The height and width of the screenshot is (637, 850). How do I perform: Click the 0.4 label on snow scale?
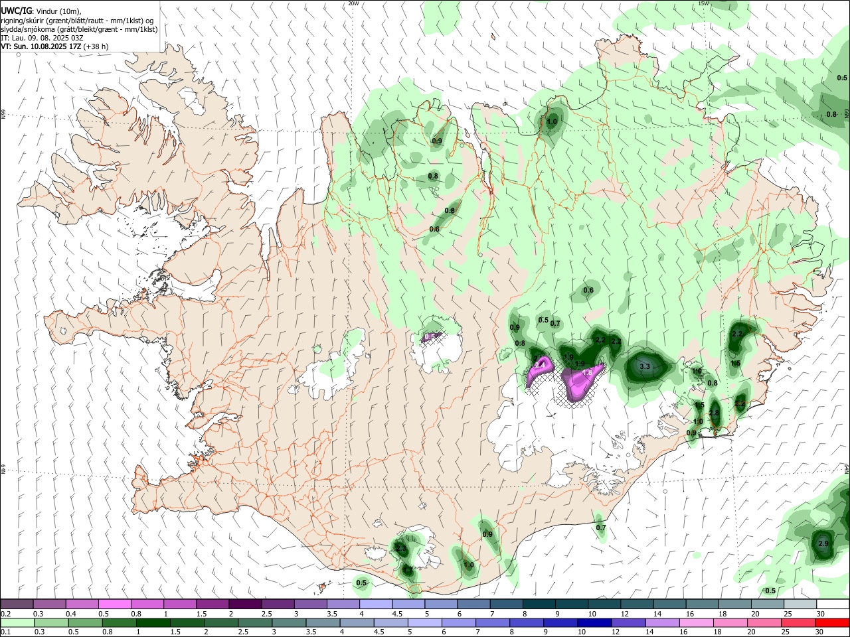point(71,614)
